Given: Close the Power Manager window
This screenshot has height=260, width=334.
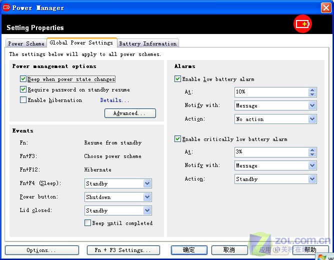Looking at the screenshot, I should (x=326, y=8).
